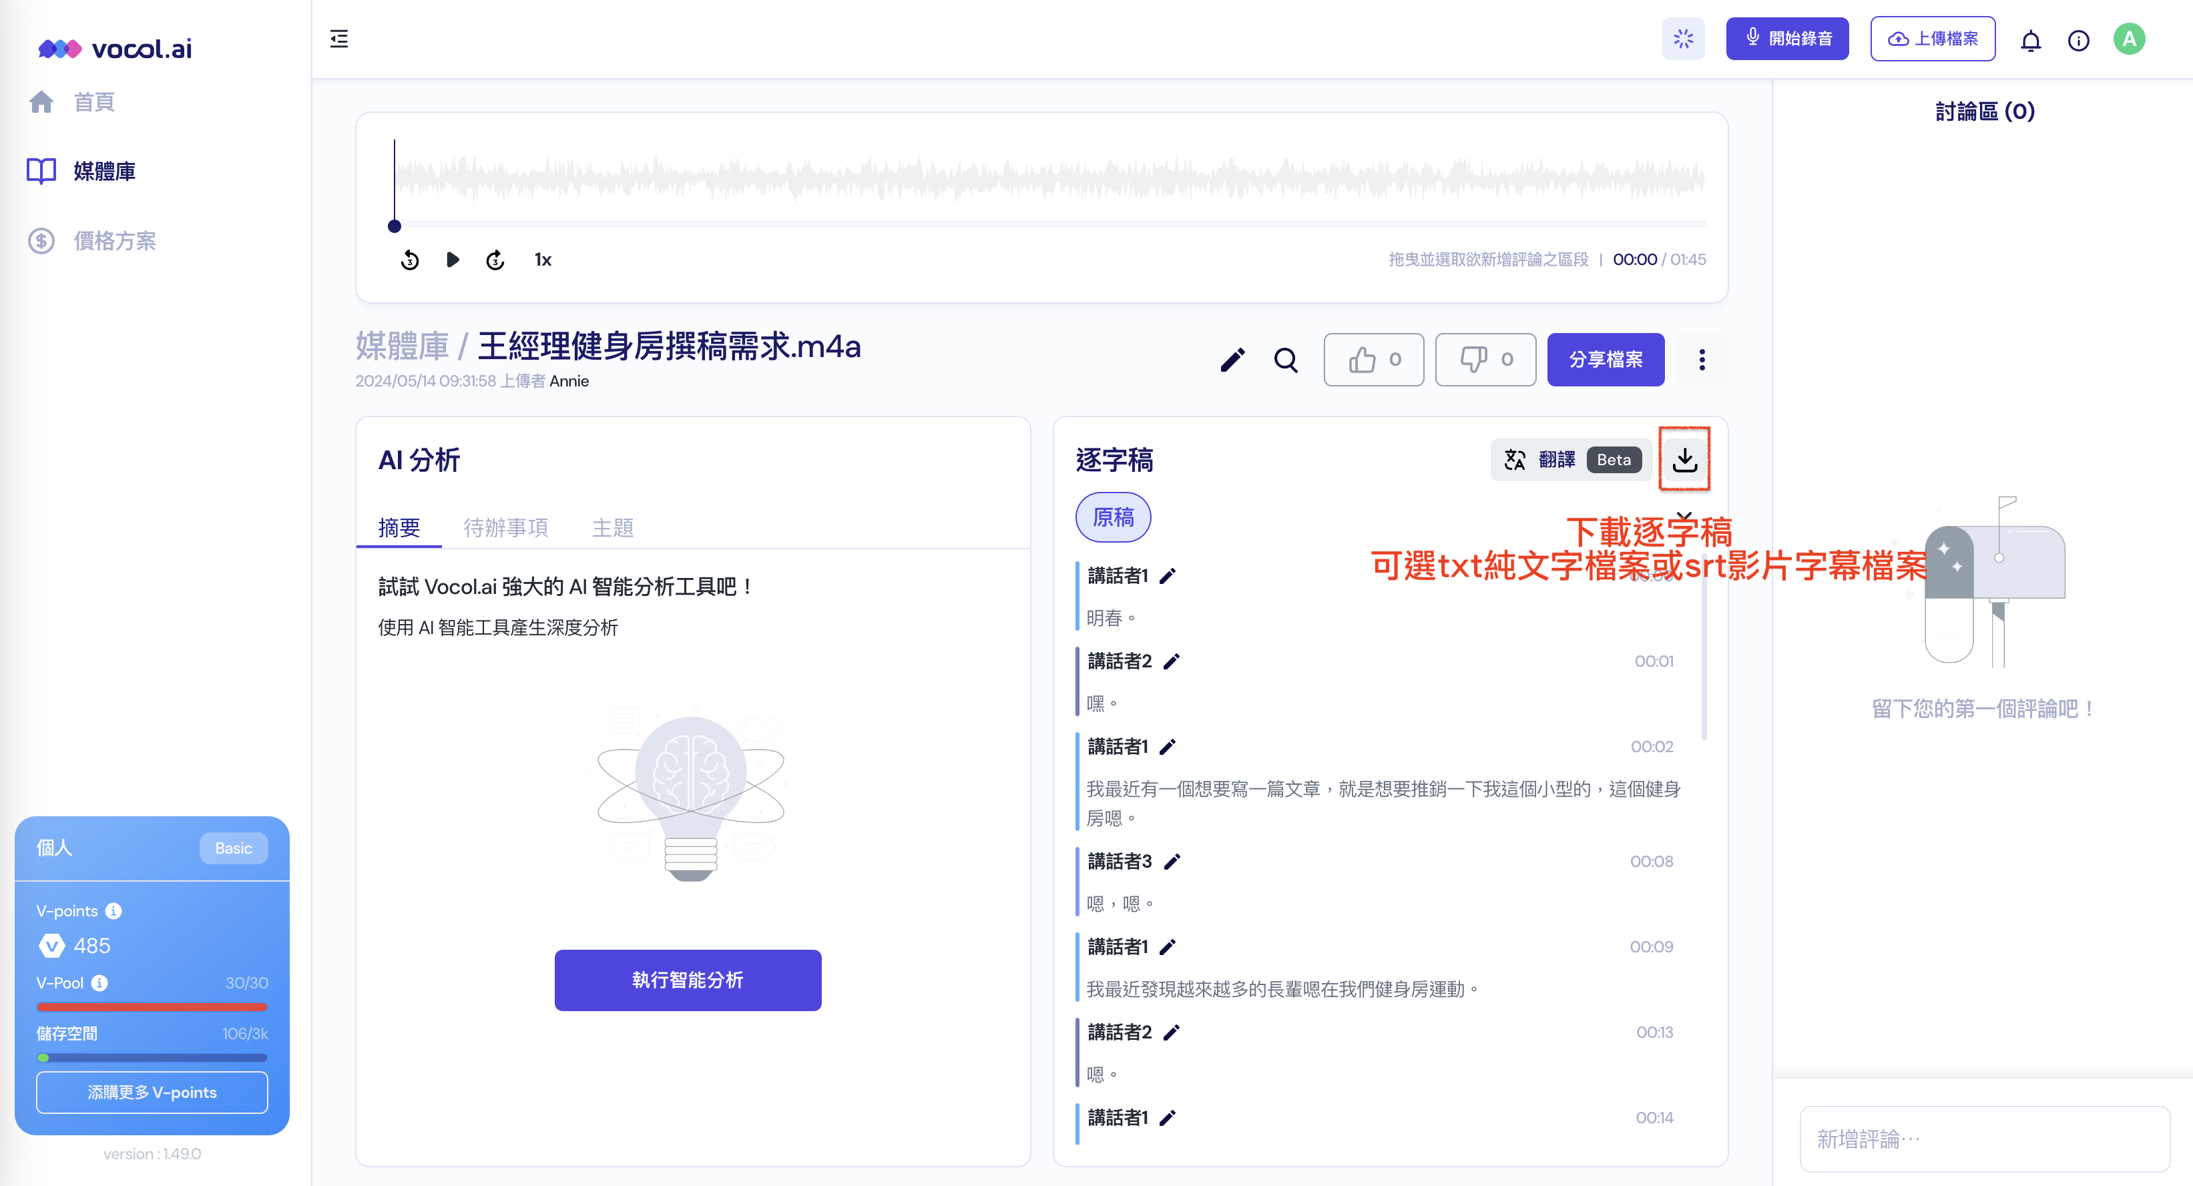
Task: Skip forward 3 seconds
Action: (x=495, y=260)
